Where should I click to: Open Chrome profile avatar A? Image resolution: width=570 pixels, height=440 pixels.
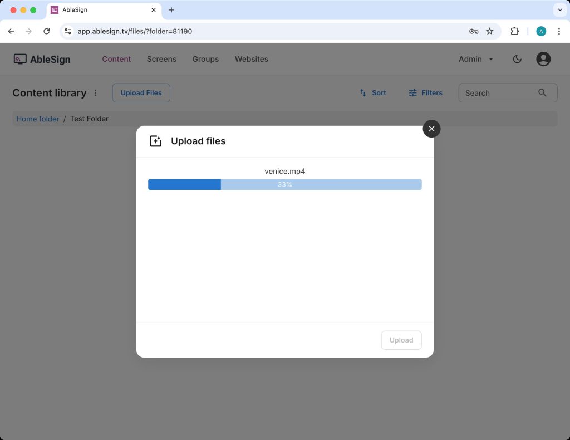[x=541, y=31]
